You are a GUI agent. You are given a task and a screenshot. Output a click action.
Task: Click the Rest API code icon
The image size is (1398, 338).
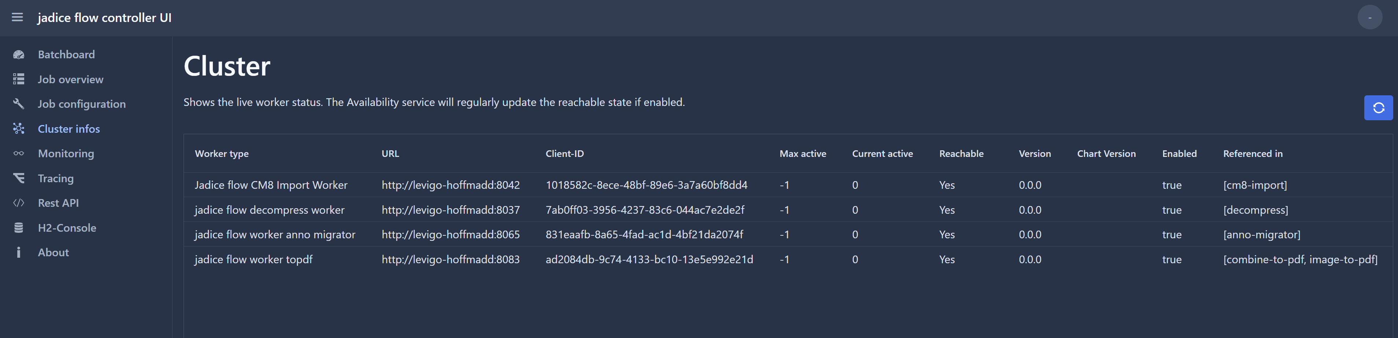(18, 203)
